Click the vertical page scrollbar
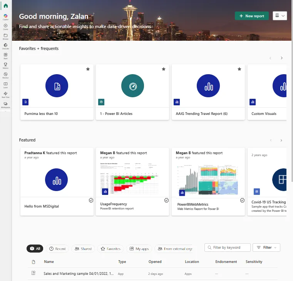The width and height of the screenshot is (293, 281). pos(292,91)
